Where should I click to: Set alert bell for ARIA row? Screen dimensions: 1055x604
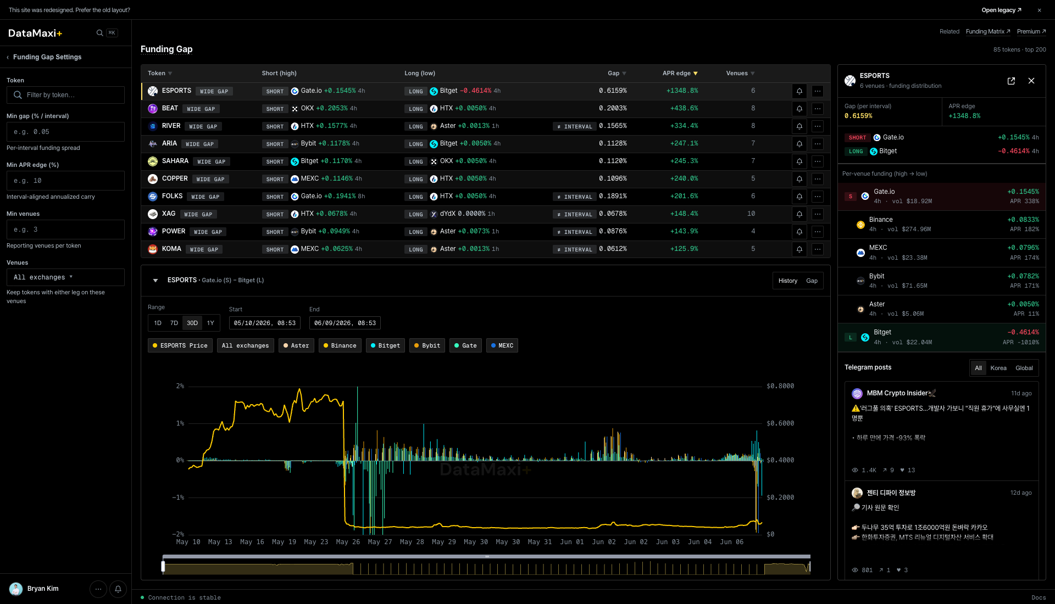799,144
